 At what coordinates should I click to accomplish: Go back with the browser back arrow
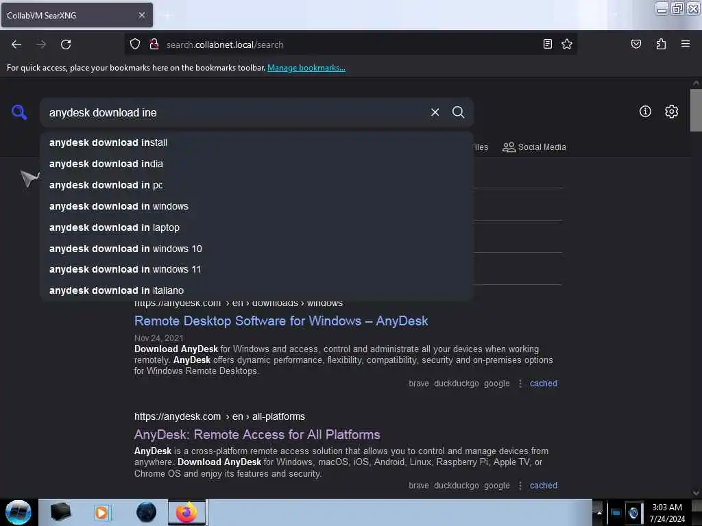coord(16,45)
